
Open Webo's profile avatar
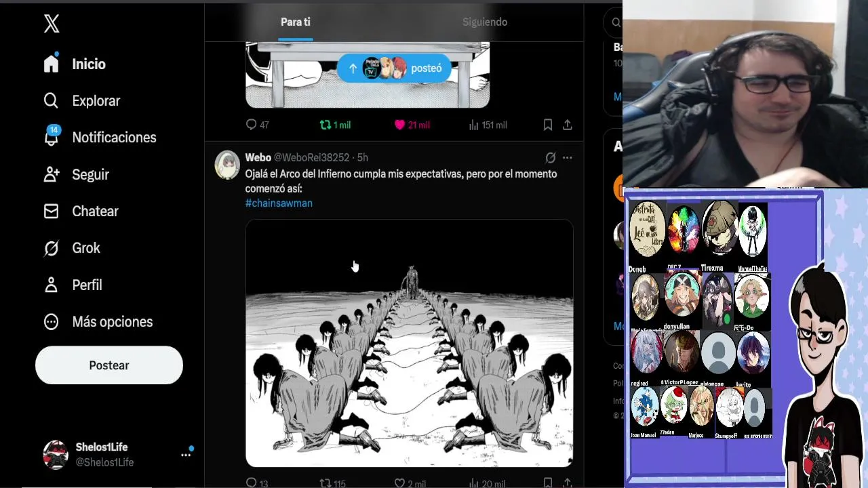pyautogui.click(x=227, y=165)
